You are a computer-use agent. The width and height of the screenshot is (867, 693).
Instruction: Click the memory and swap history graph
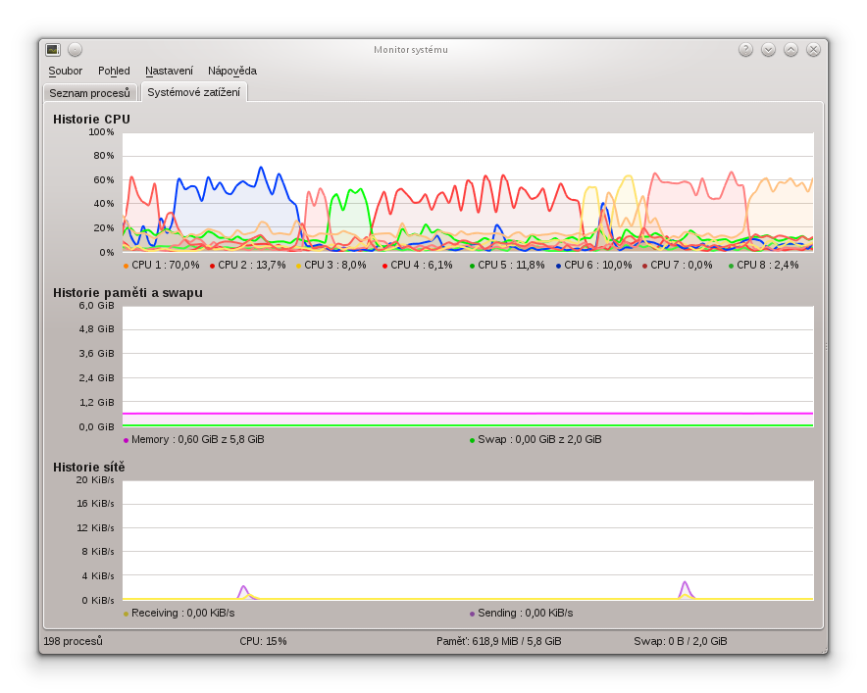(468, 367)
